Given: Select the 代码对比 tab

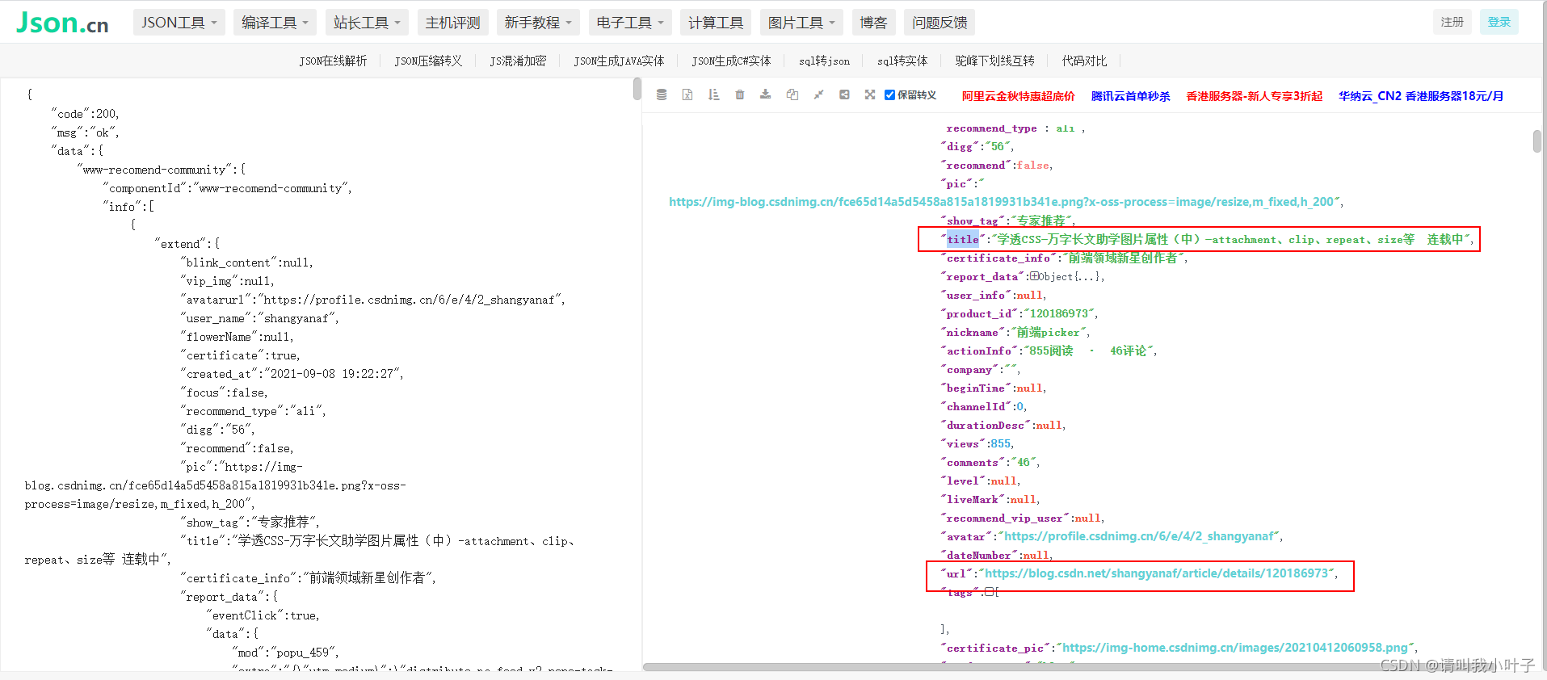Looking at the screenshot, I should pos(1084,61).
